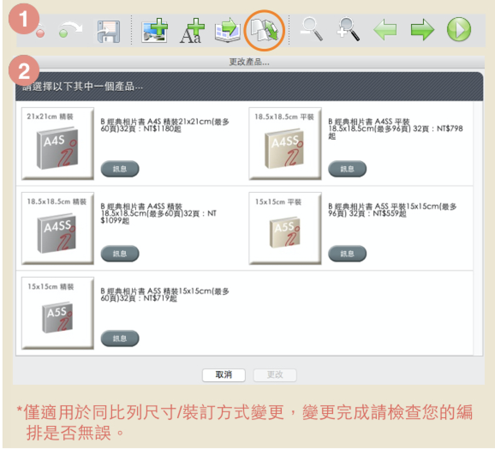The height and width of the screenshot is (449, 495).
Task: Open 訊息 for the A4S 精裝 21x21cm product
Action: (x=120, y=169)
